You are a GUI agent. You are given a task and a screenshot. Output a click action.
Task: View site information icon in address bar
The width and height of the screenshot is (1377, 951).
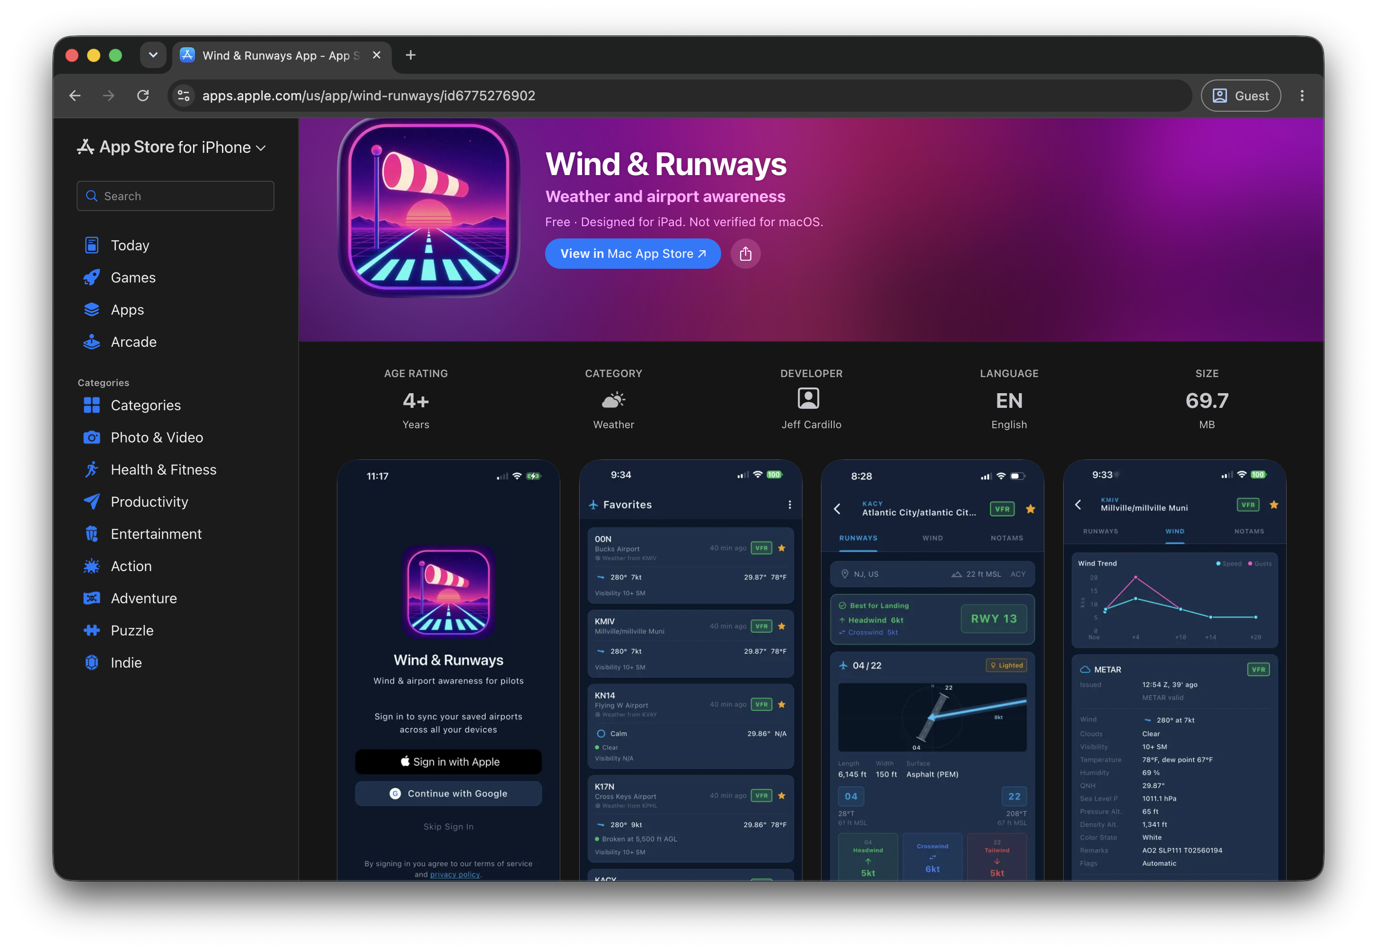(184, 96)
